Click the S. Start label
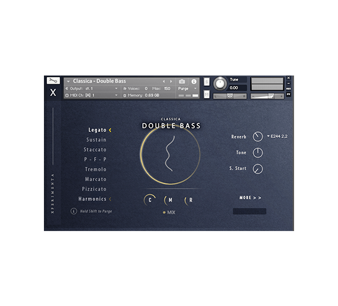Viewport: 338px width, 306px height. (238, 168)
